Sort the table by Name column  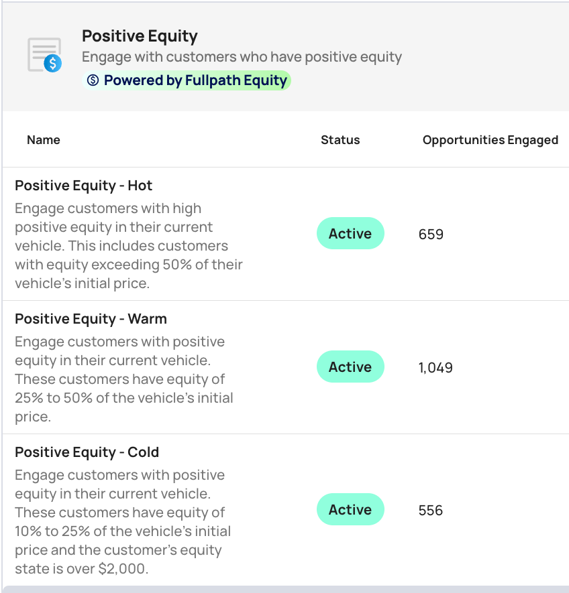pos(43,140)
